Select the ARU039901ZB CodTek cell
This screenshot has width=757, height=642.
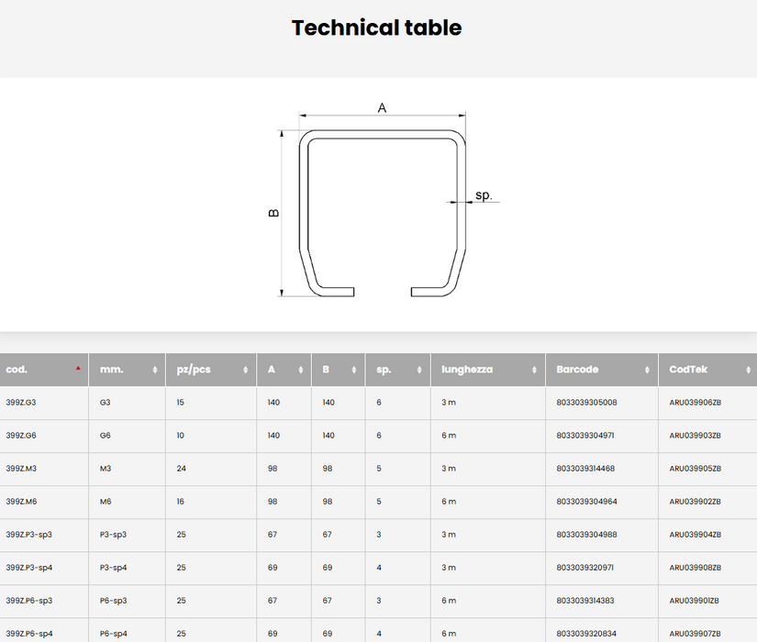pos(695,601)
